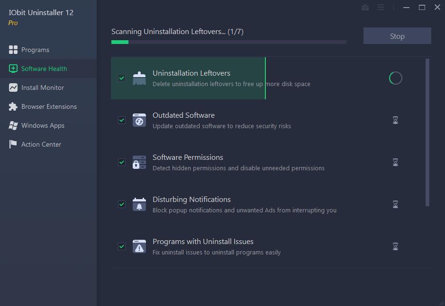Click the scan progress bar
The image size is (445, 306).
coord(229,42)
